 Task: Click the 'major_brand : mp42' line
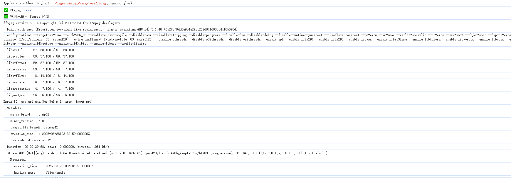coord(30,114)
